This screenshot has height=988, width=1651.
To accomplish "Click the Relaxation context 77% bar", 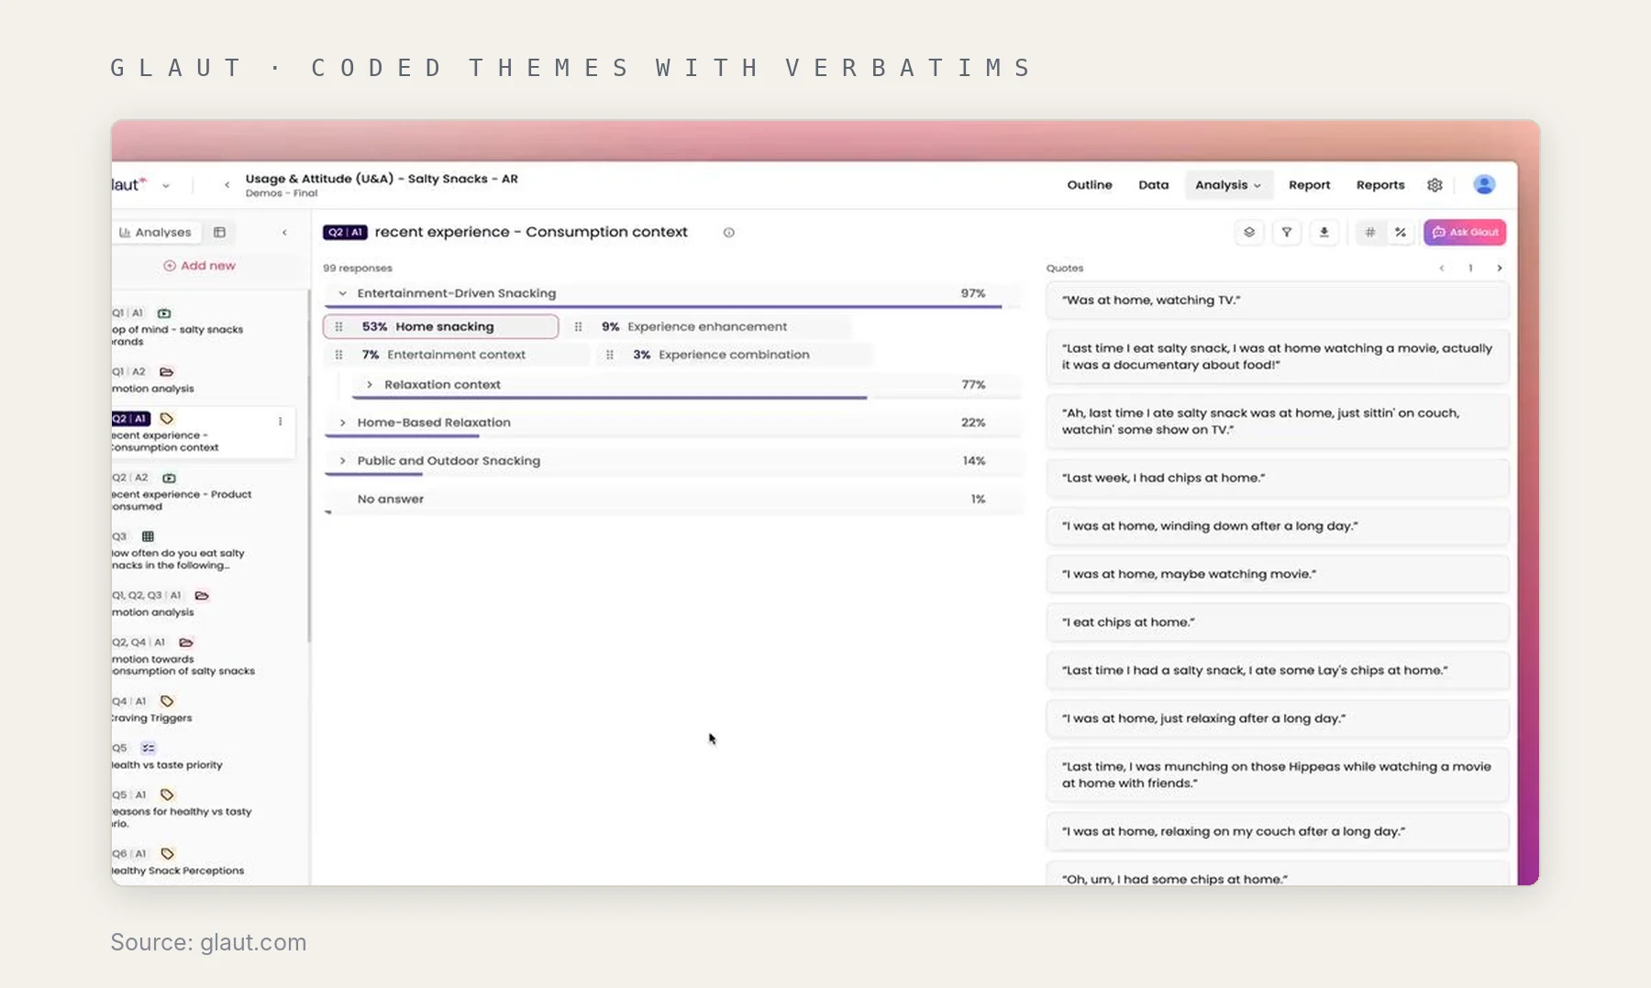I will click(610, 398).
